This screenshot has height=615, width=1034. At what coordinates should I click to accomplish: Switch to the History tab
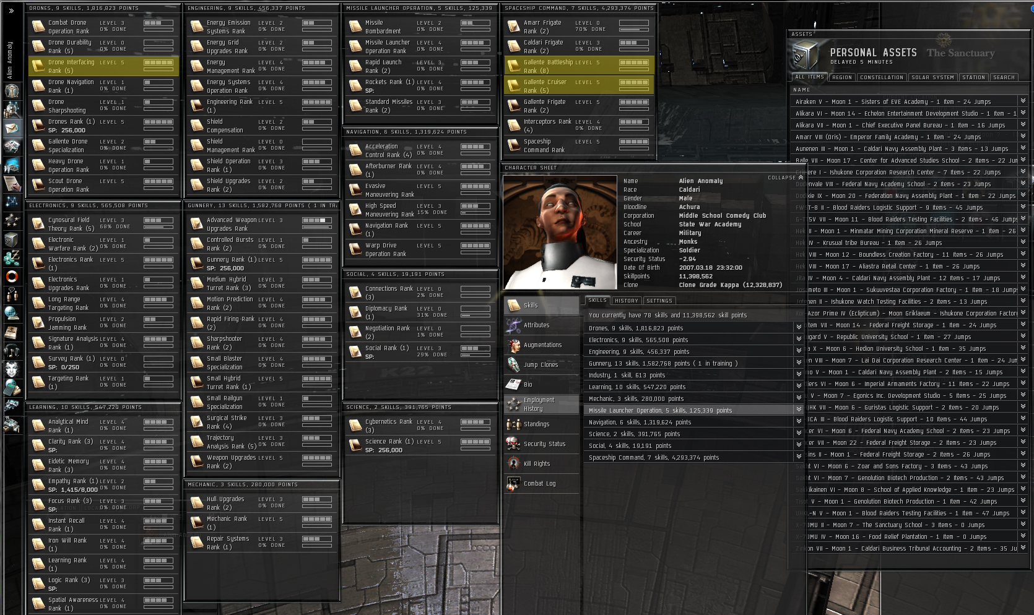click(x=626, y=301)
